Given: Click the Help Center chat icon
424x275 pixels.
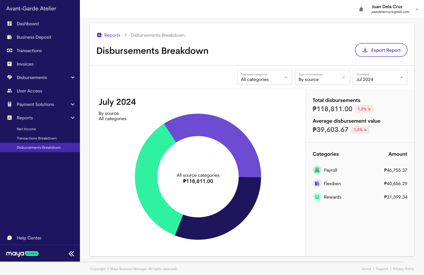Looking at the screenshot, I should click(10, 238).
